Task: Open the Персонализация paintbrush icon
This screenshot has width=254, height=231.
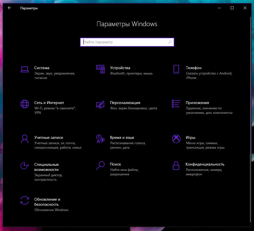Action: 100,104
